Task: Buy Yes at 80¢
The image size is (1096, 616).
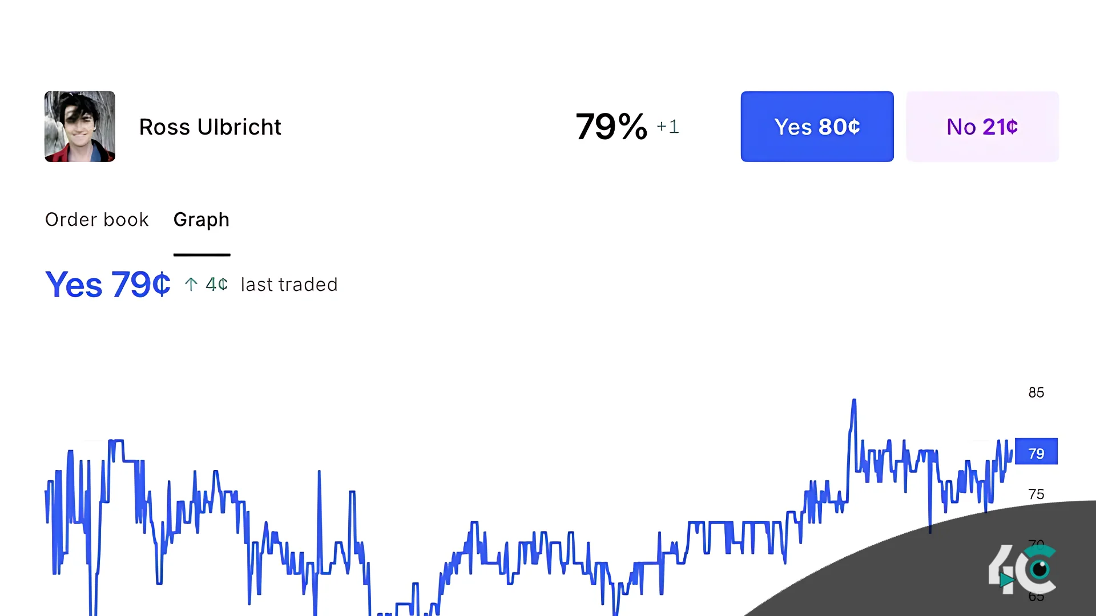Action: tap(817, 127)
